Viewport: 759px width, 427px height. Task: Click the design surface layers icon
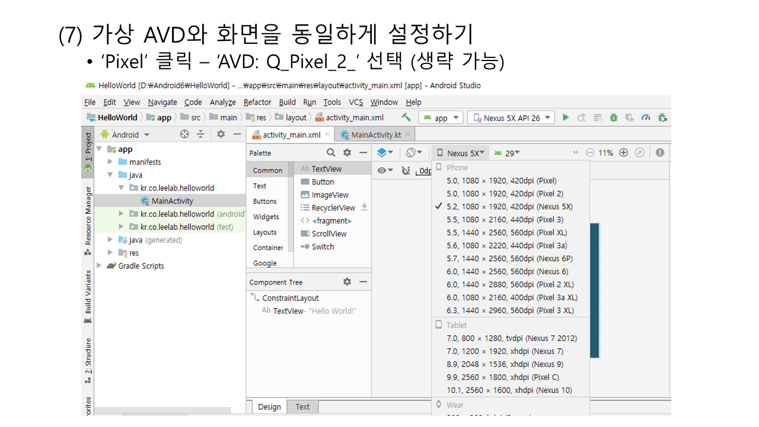(385, 152)
